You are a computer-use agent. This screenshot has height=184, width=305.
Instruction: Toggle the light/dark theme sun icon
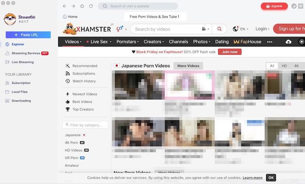tap(302, 42)
